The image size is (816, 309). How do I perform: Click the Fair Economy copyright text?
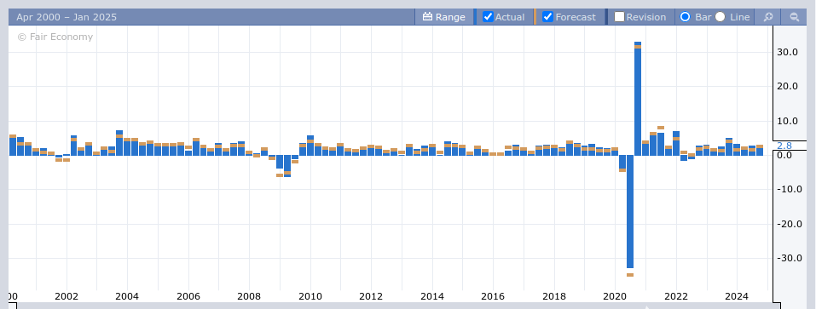pyautogui.click(x=55, y=37)
